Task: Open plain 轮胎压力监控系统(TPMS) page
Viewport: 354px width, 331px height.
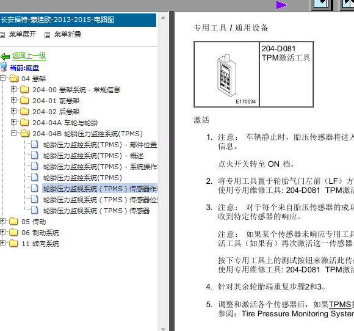Action: 82,178
